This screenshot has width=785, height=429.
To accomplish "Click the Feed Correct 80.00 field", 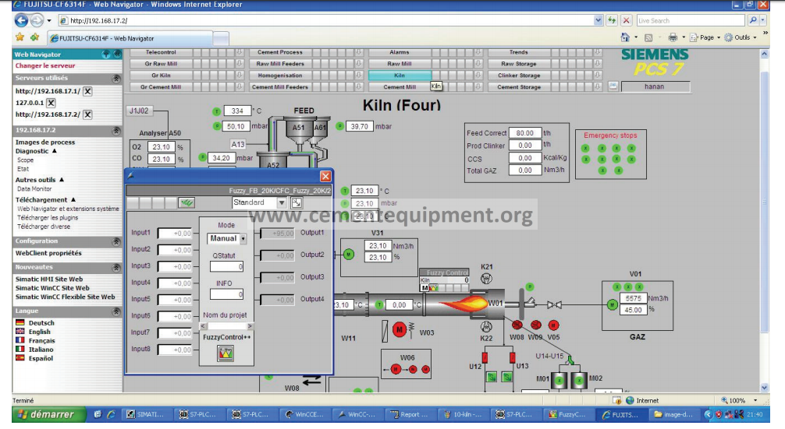I will click(x=524, y=133).
